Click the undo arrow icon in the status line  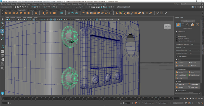(x=23, y=7)
